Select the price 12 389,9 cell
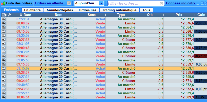 coord(179,97)
